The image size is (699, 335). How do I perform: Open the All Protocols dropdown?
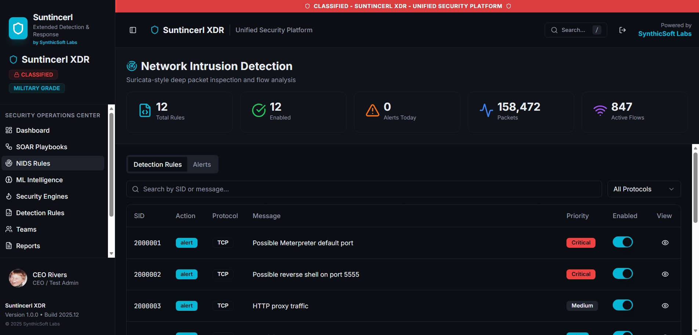point(644,189)
